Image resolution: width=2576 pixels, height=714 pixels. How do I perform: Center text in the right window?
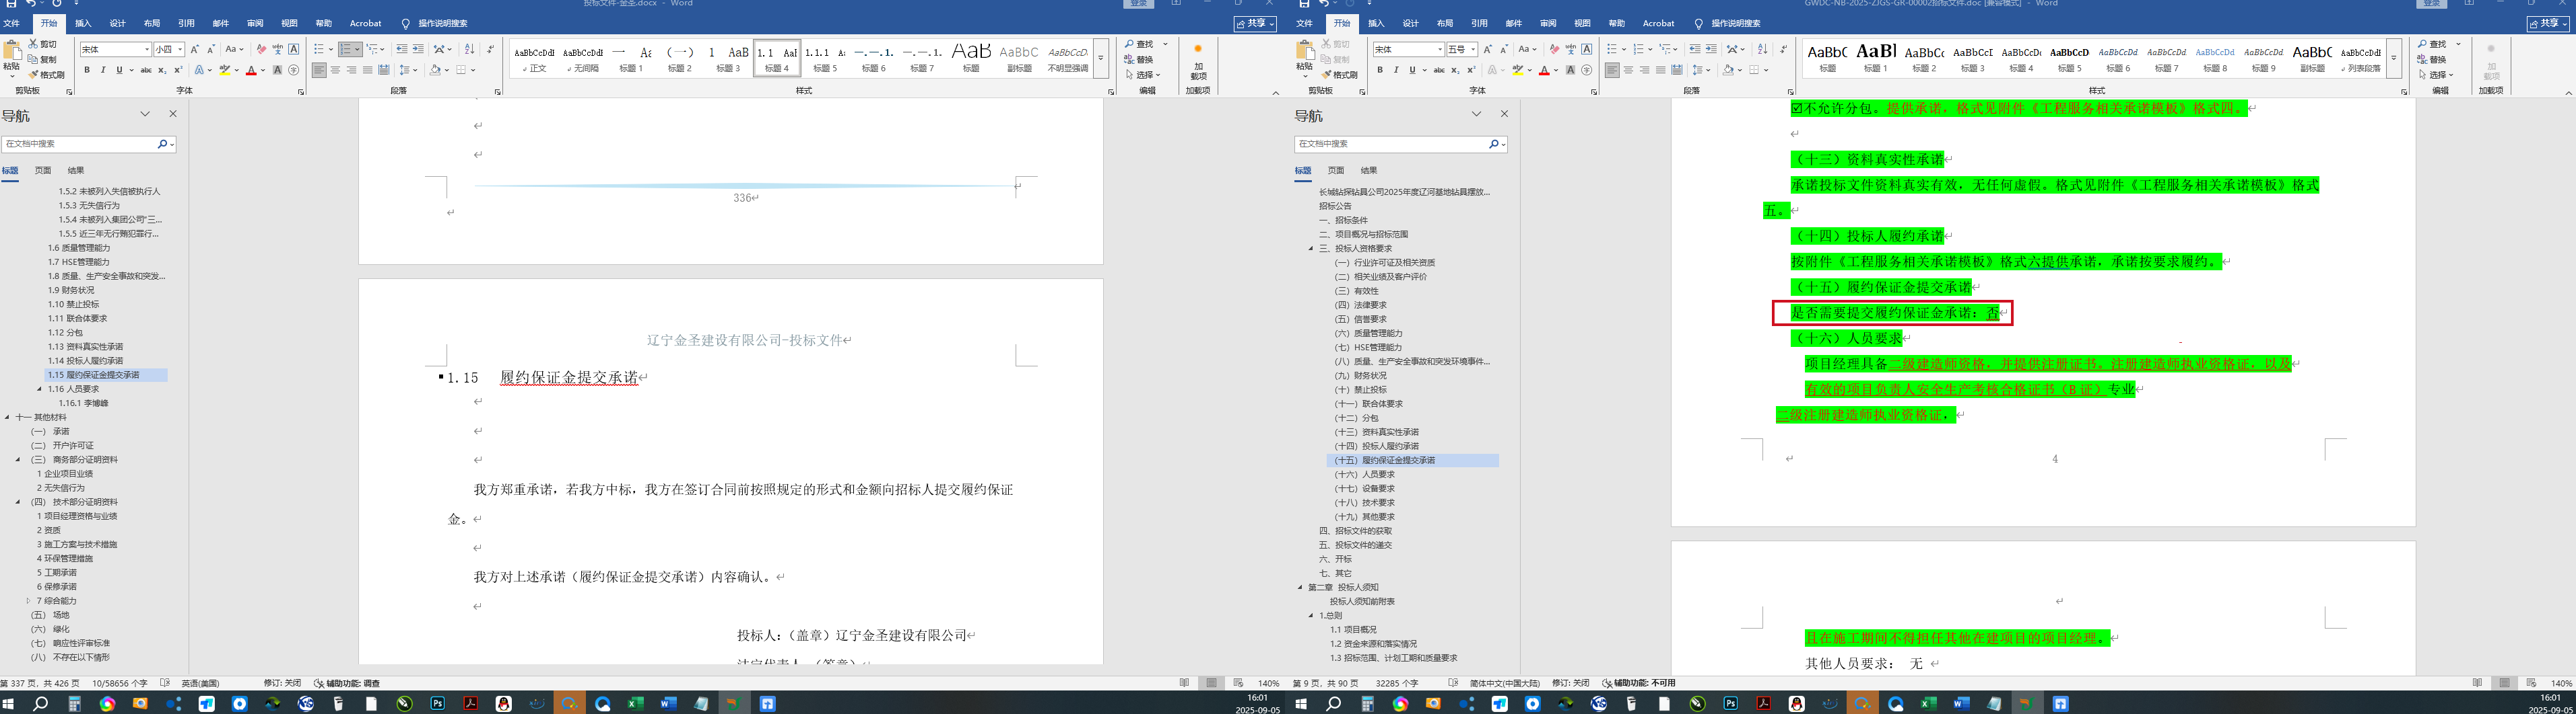(1628, 70)
